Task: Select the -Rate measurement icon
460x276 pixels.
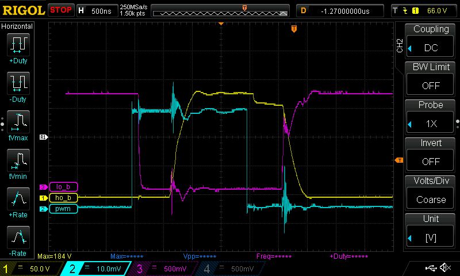Action: tap(18, 237)
